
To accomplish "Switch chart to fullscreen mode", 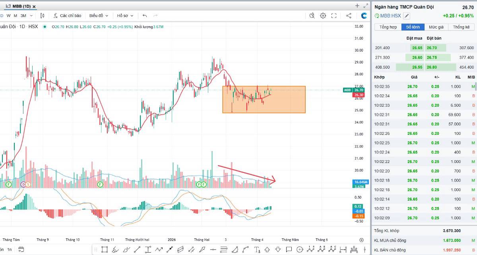I will point(334,15).
